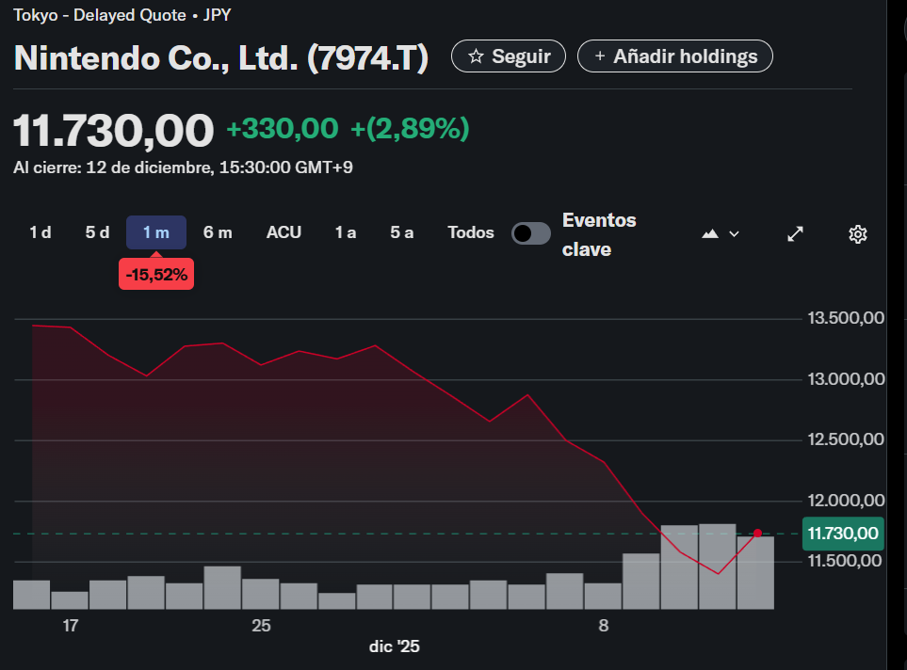Click the date label 25
This screenshot has height=670, width=907.
(261, 626)
